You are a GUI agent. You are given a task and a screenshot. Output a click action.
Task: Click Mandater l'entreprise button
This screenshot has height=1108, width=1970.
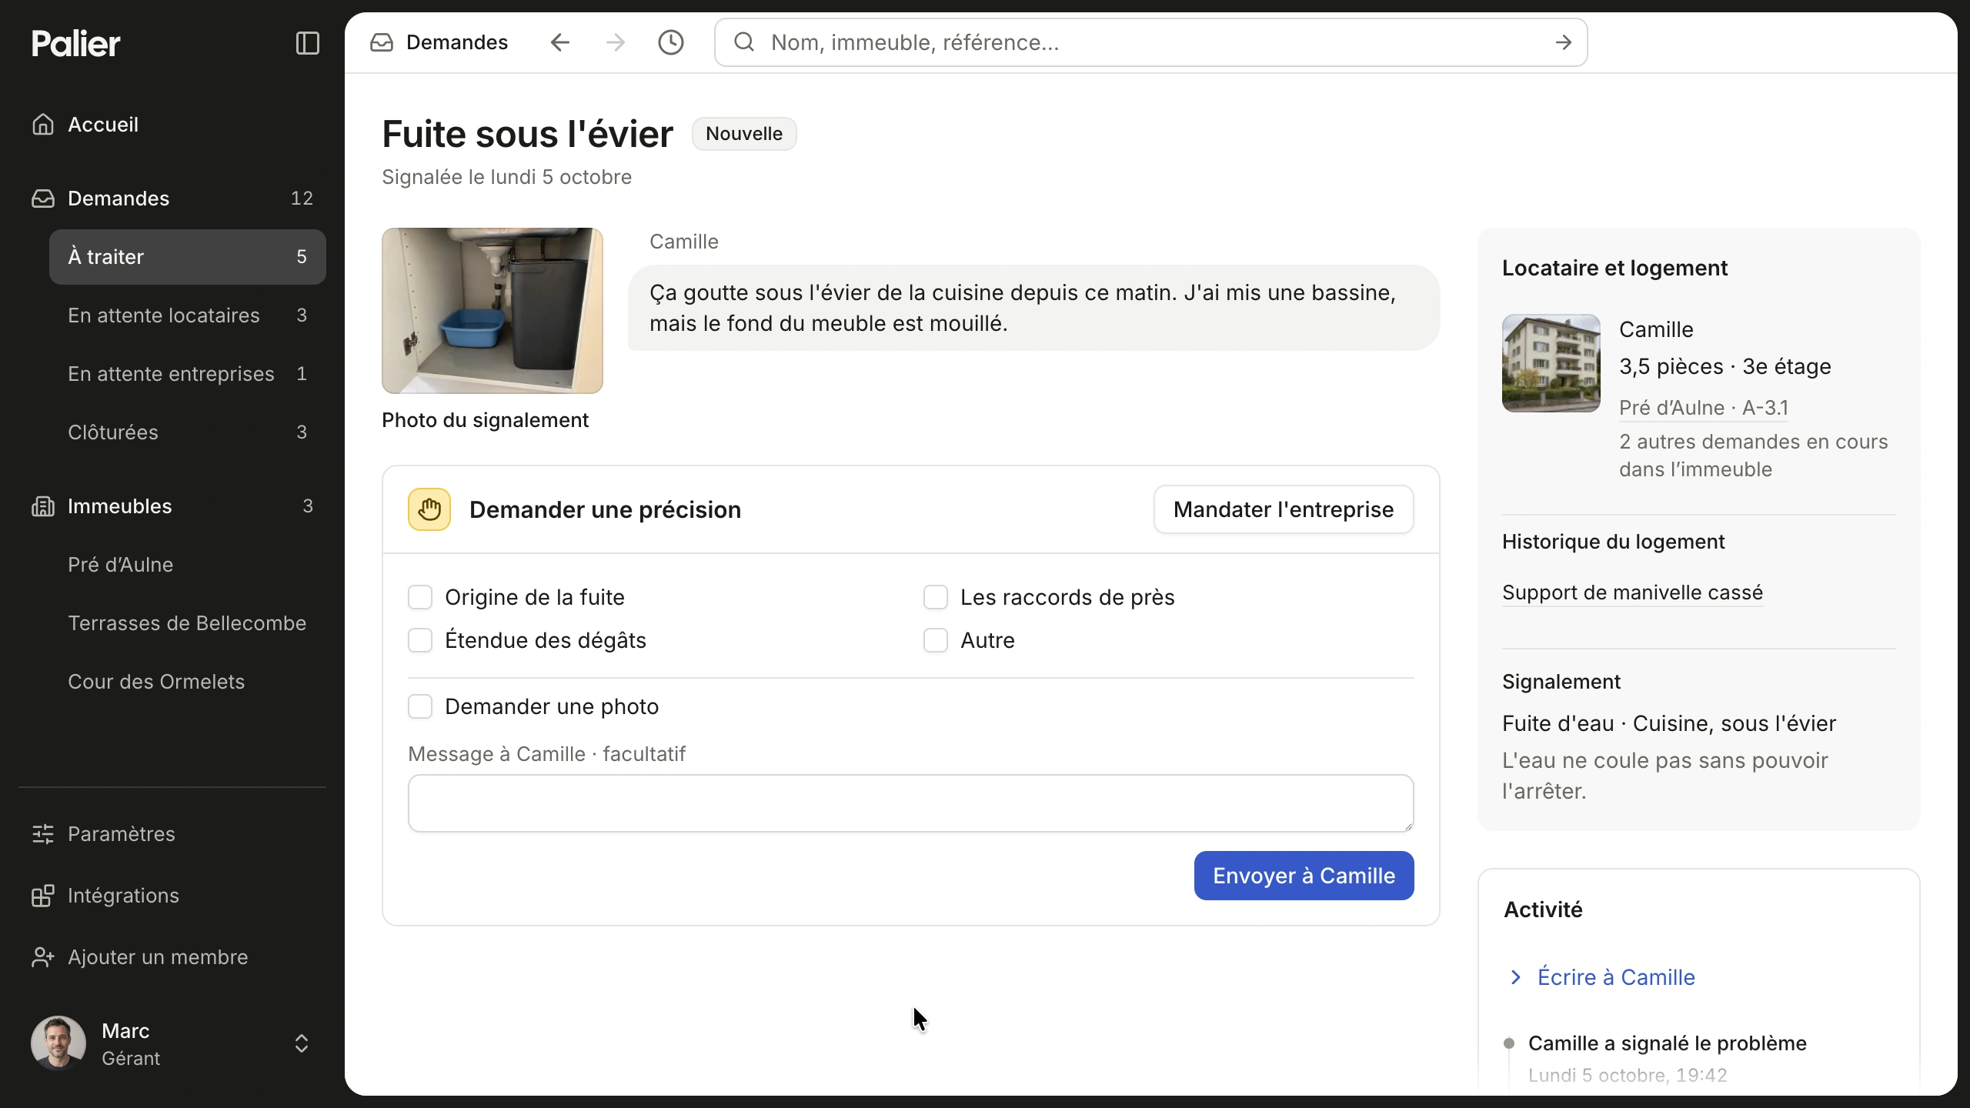(1284, 509)
